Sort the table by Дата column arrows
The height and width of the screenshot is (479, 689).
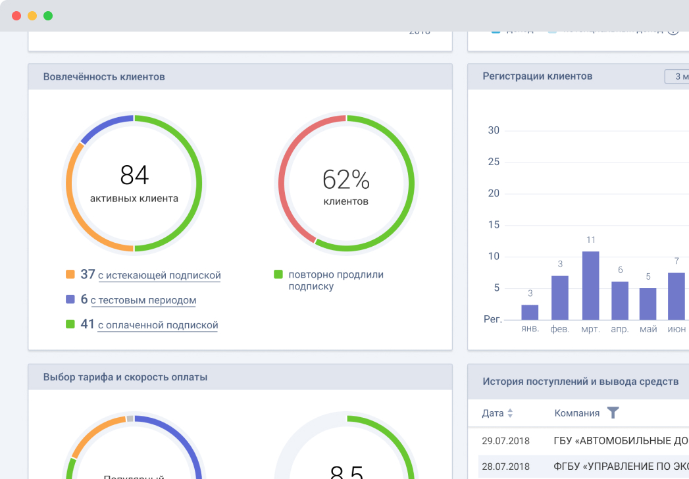pyautogui.click(x=510, y=413)
